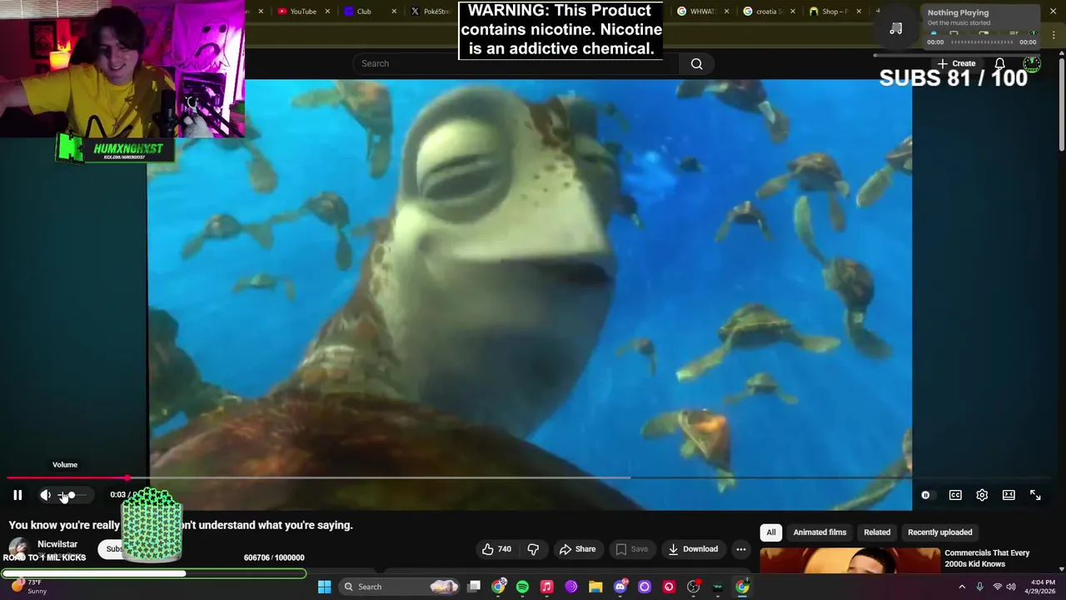Save the video to a playlist

click(x=631, y=549)
